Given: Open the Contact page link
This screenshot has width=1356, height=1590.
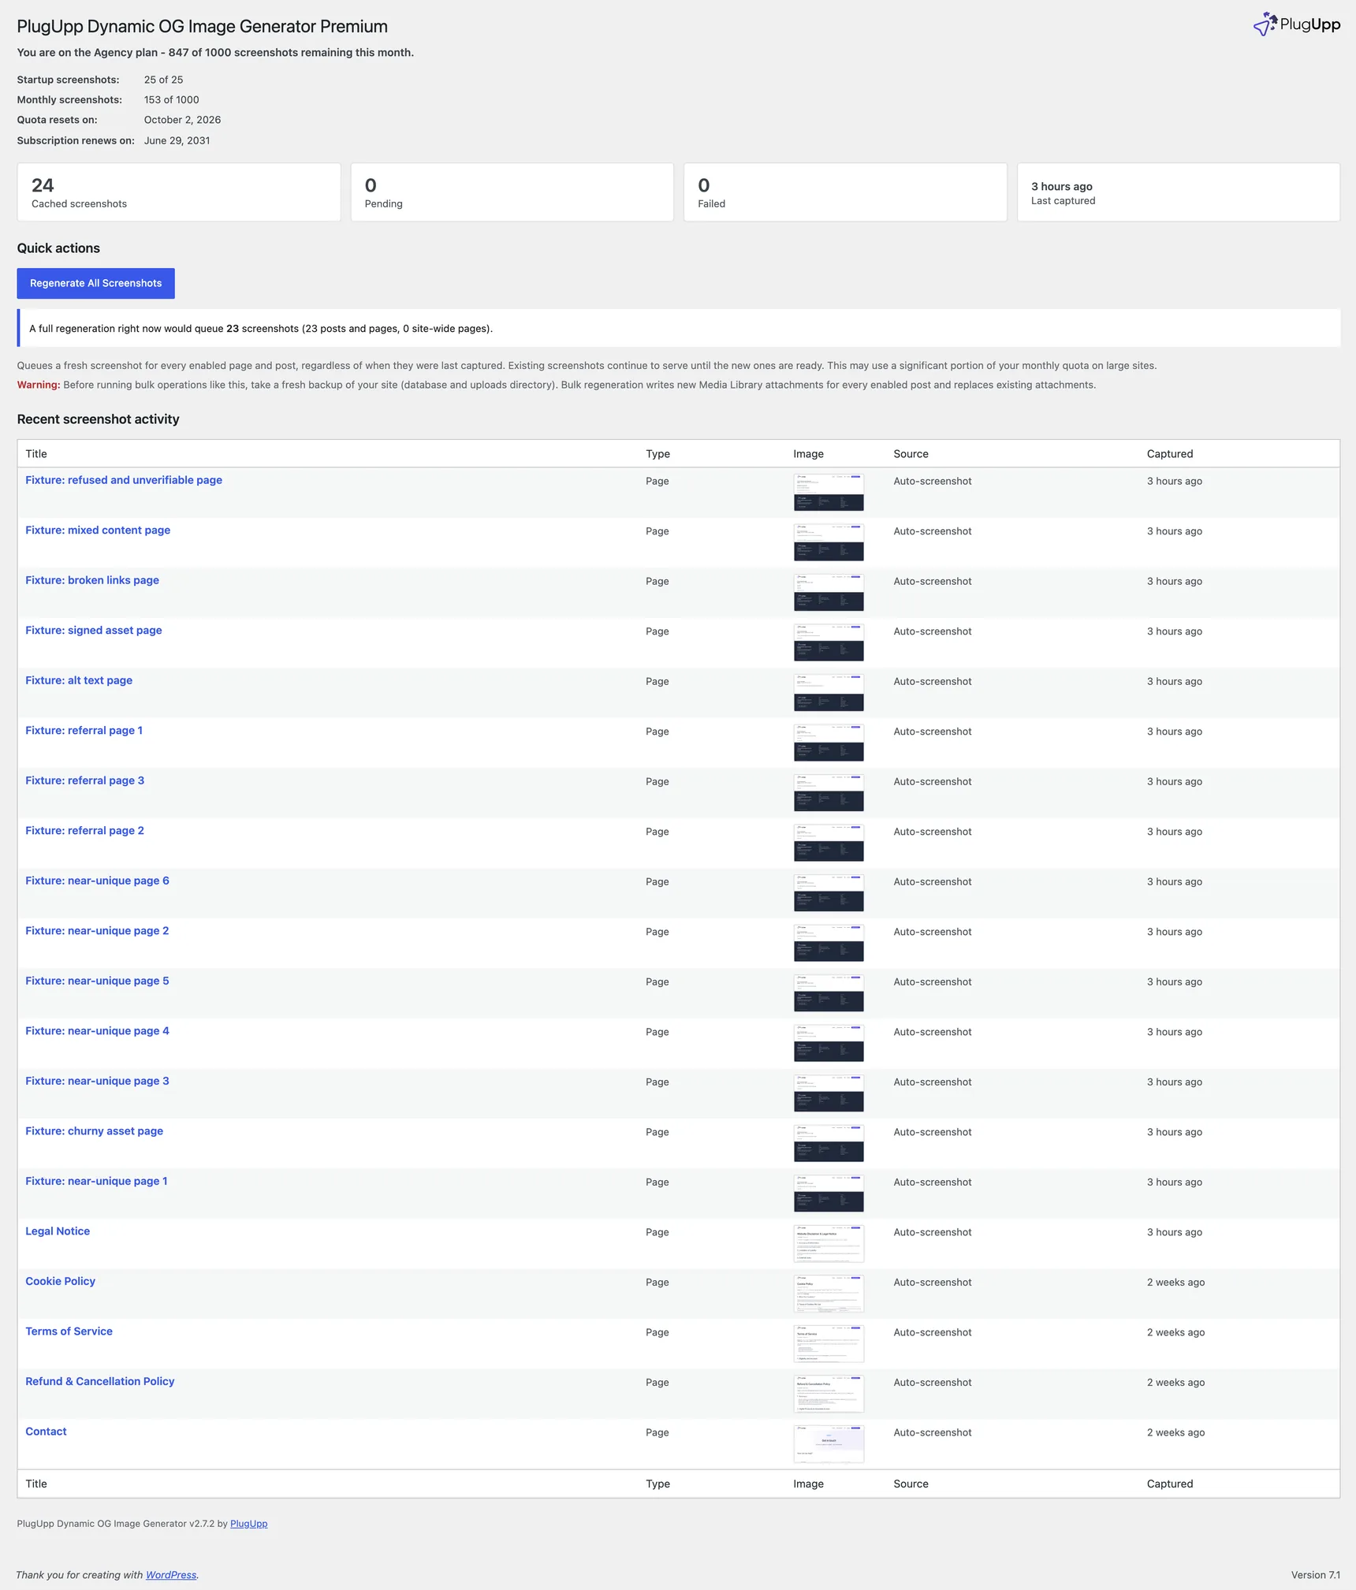Looking at the screenshot, I should tap(46, 1431).
